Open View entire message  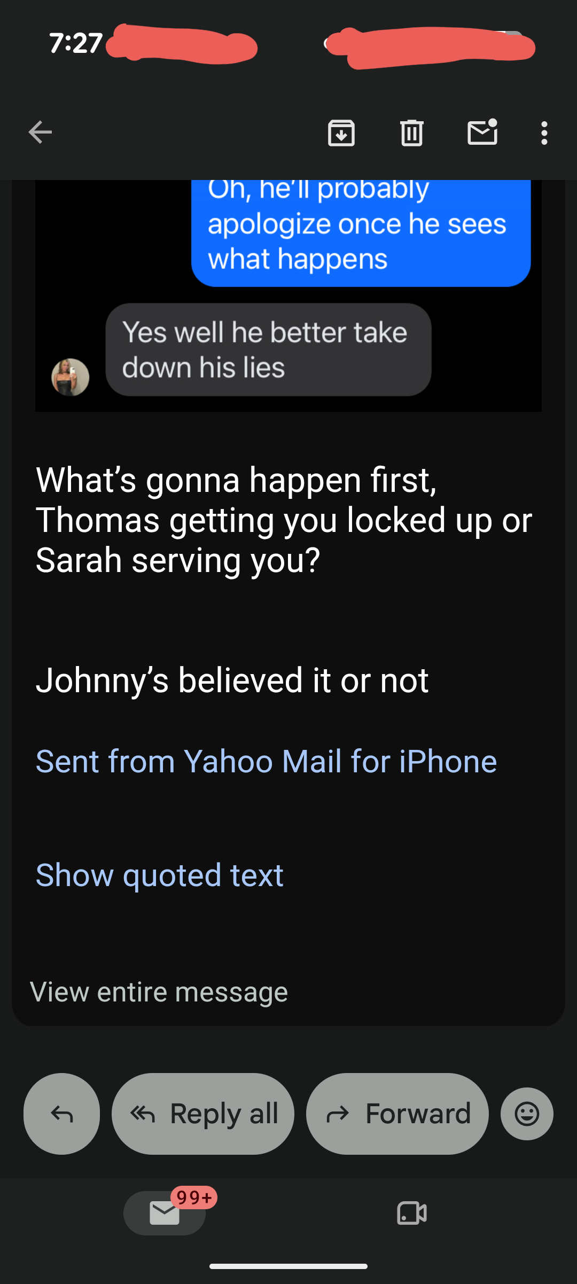(159, 992)
